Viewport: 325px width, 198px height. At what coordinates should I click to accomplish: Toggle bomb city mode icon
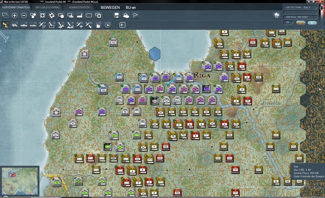coord(70,25)
